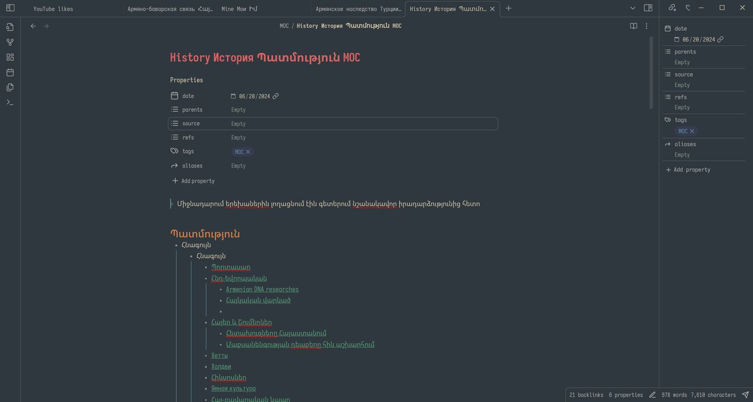Navigate back with the left arrow
The image size is (753, 402).
click(x=33, y=26)
